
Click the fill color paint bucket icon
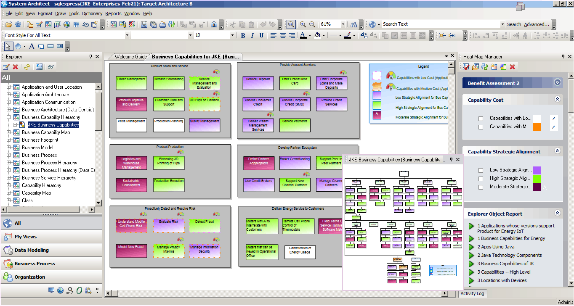pos(317,36)
